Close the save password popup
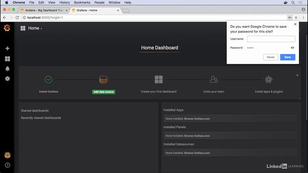This screenshot has height=173, width=308. click(x=295, y=24)
